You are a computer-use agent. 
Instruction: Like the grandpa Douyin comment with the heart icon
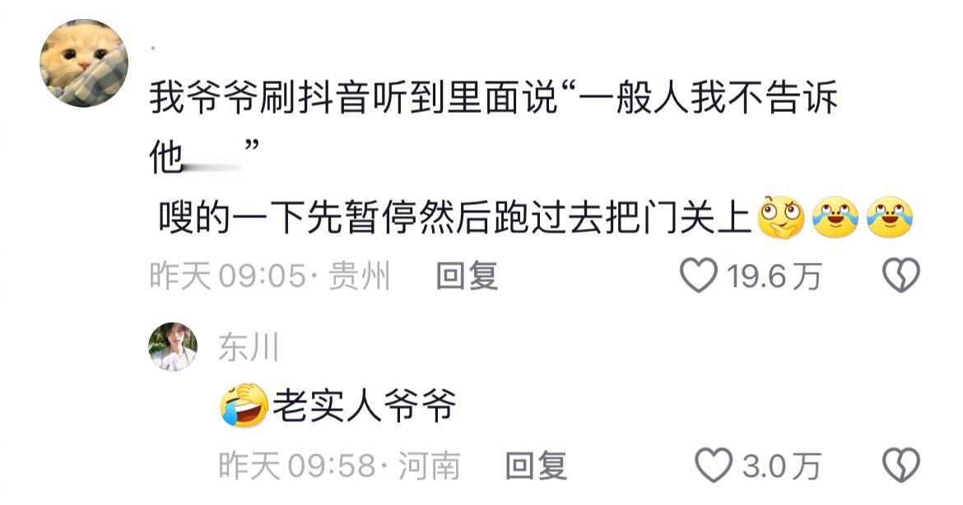(x=699, y=275)
